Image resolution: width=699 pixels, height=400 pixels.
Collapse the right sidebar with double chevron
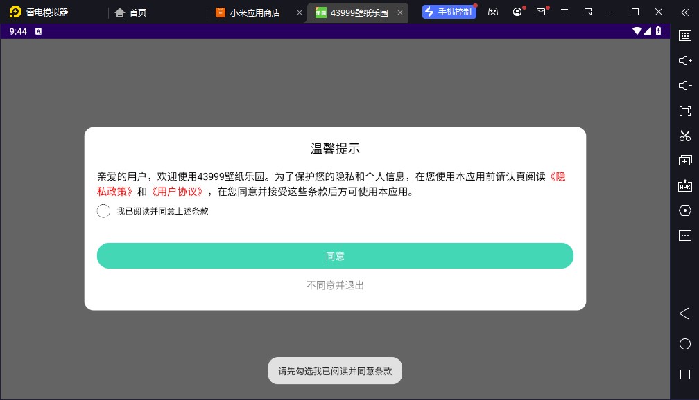tap(685, 12)
